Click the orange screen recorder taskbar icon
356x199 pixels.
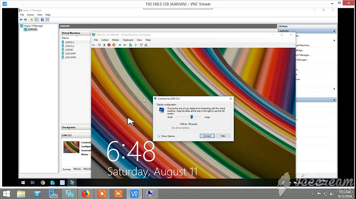(102, 194)
